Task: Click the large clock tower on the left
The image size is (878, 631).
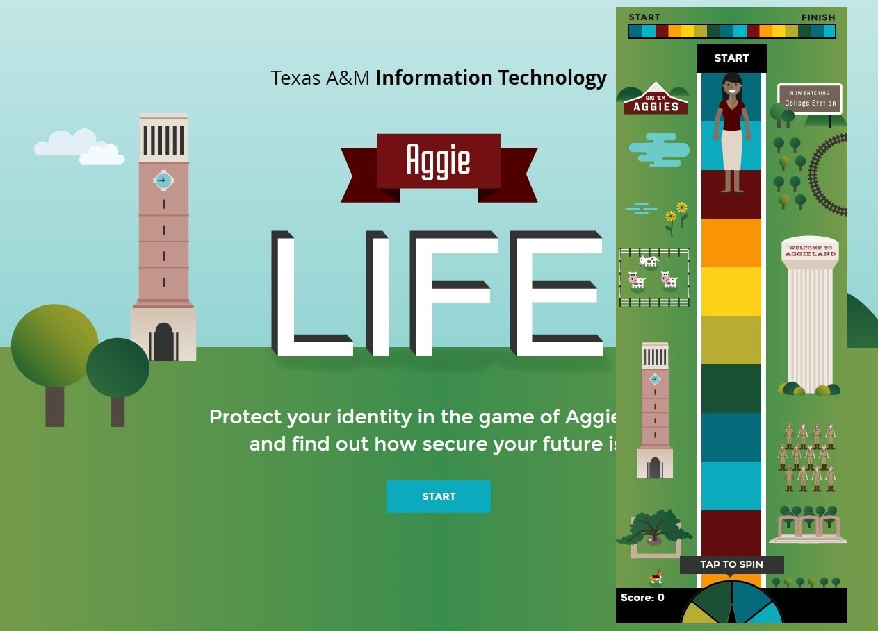Action: click(163, 237)
